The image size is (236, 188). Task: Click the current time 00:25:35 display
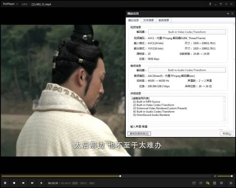tap(53, 183)
